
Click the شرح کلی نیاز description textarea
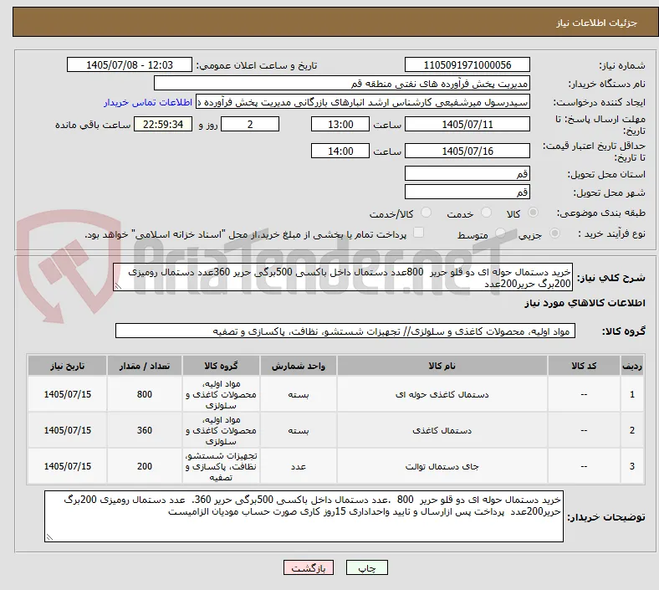point(343,277)
